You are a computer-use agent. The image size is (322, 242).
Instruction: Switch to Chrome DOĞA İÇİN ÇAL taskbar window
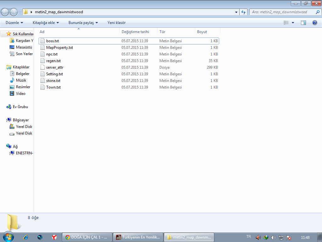click(x=87, y=237)
